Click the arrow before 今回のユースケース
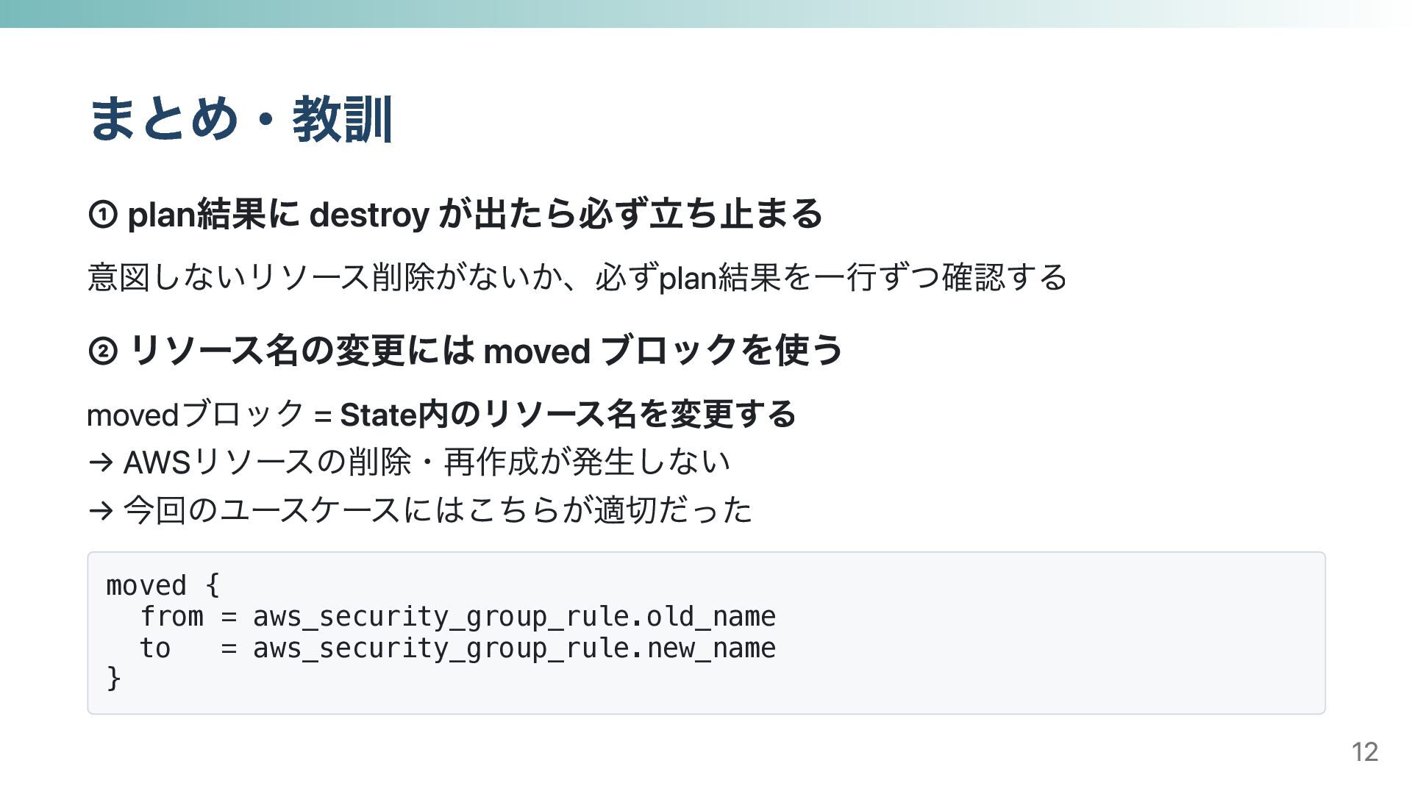 tap(101, 510)
